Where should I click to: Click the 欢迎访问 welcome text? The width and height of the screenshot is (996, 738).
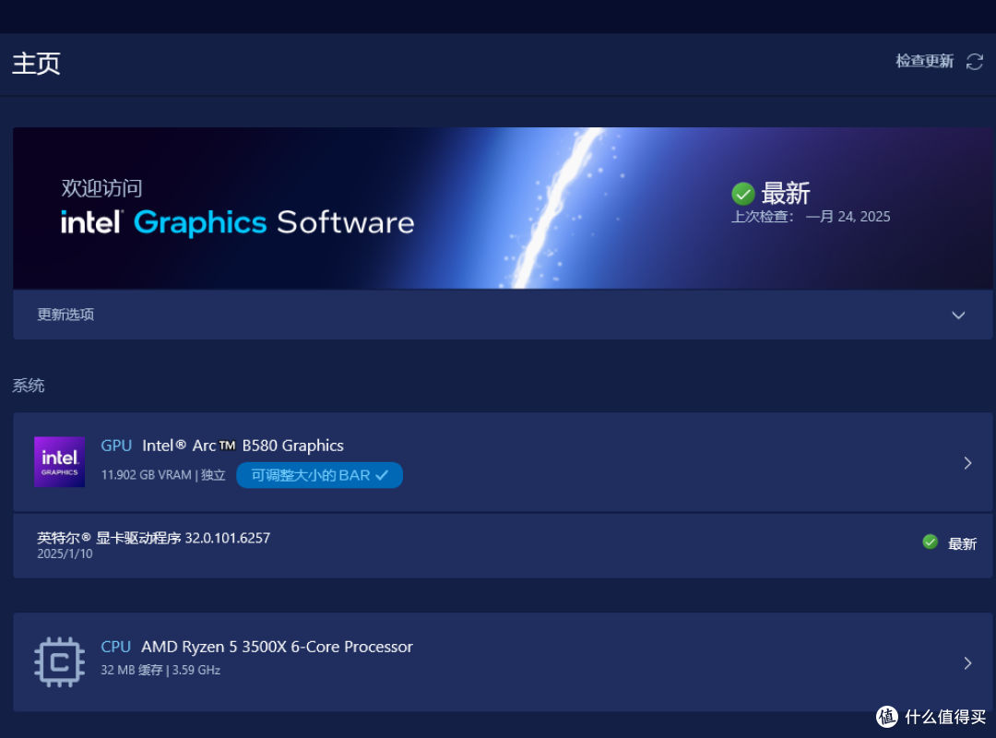101,188
